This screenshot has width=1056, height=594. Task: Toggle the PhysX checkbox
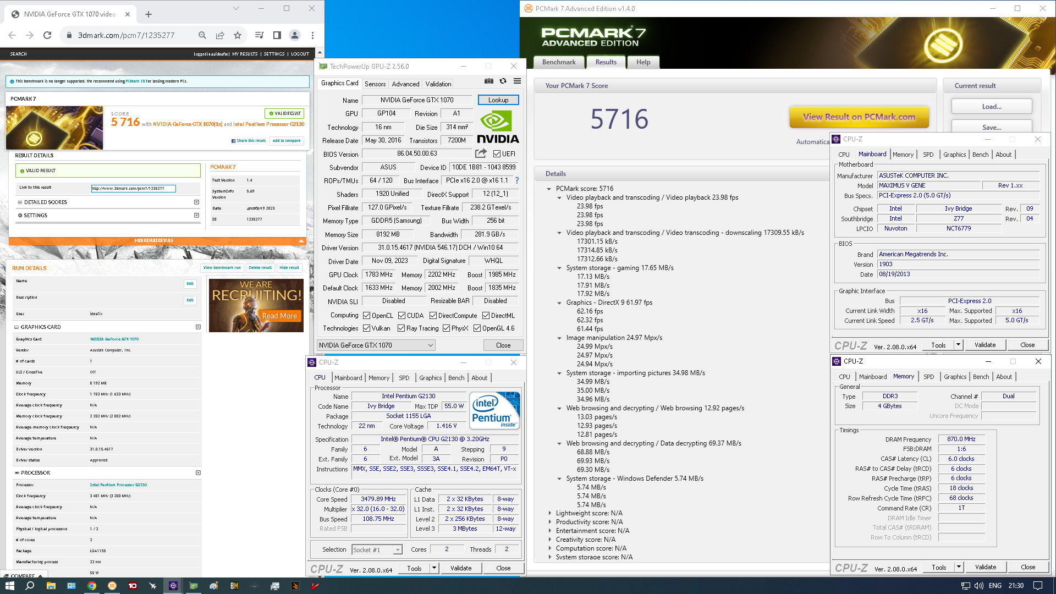click(x=447, y=328)
